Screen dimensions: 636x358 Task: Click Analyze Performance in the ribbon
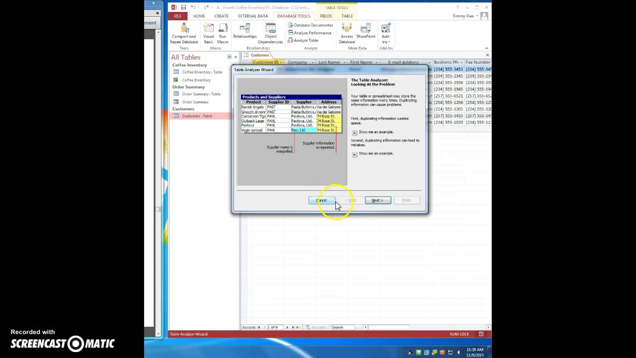pos(310,33)
